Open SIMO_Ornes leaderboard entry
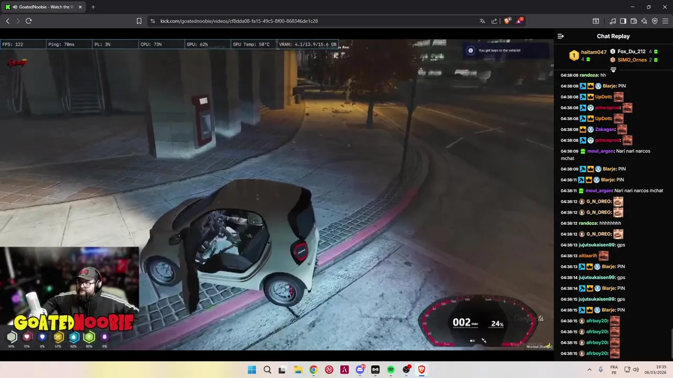 click(634, 60)
